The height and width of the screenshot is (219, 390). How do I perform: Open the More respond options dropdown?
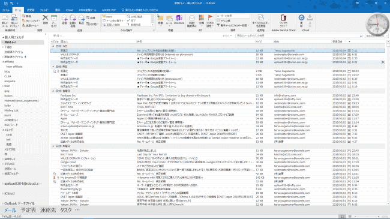click(92, 24)
